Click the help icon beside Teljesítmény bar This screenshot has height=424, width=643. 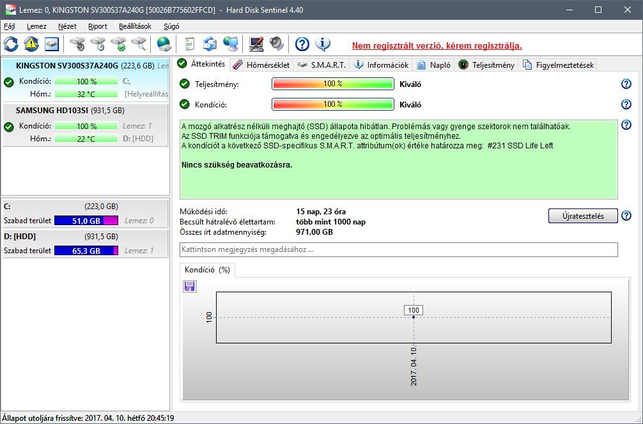pyautogui.click(x=626, y=84)
